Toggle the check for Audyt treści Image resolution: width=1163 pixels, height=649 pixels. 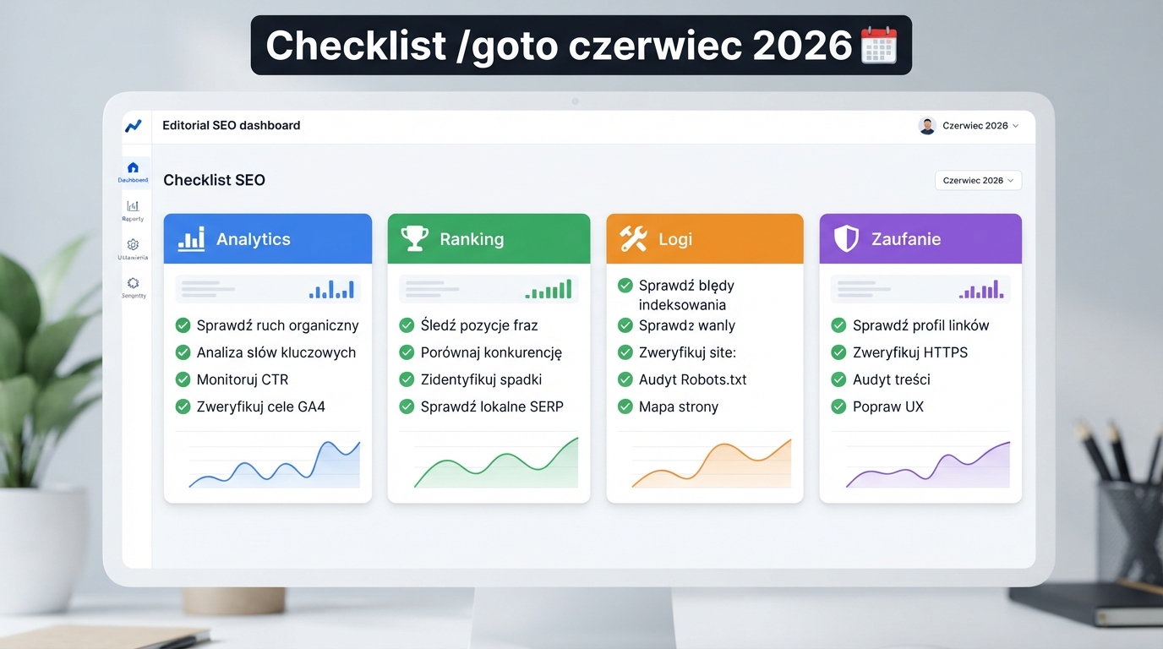click(x=838, y=379)
